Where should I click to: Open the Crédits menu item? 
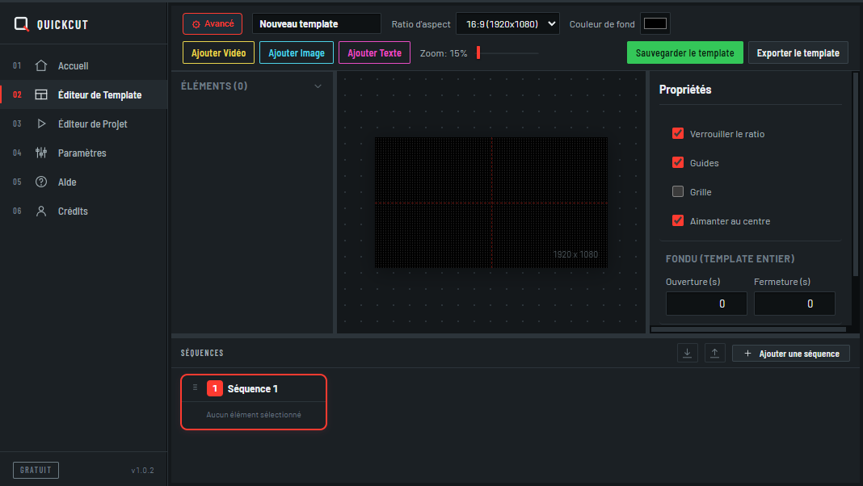tap(84, 212)
